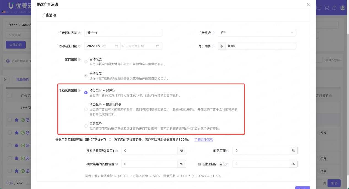Click the star favorite icon on first campaign row
349x189 pixels.
(16, 120)
